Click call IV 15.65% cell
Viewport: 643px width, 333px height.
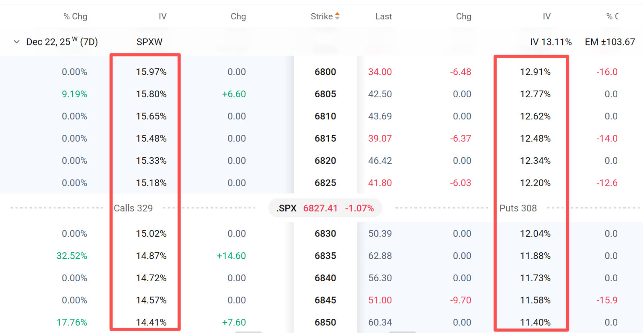[151, 116]
